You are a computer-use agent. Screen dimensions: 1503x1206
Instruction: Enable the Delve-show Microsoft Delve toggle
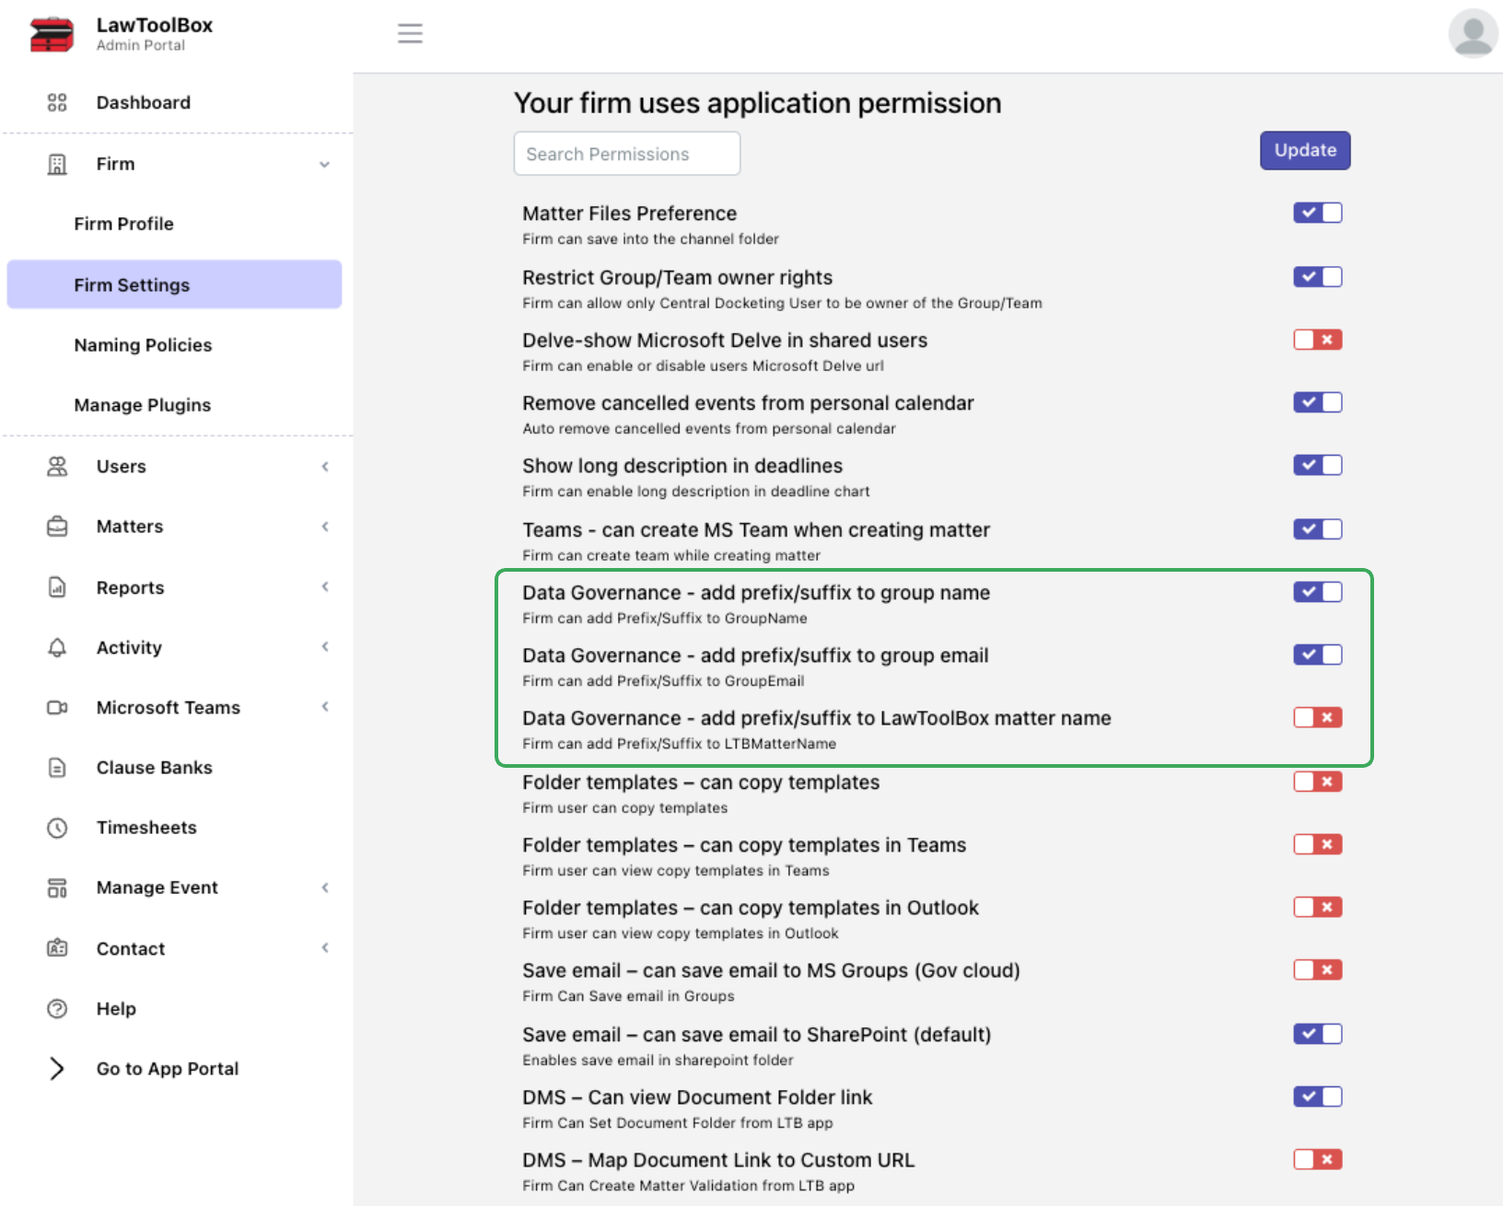coord(1317,340)
